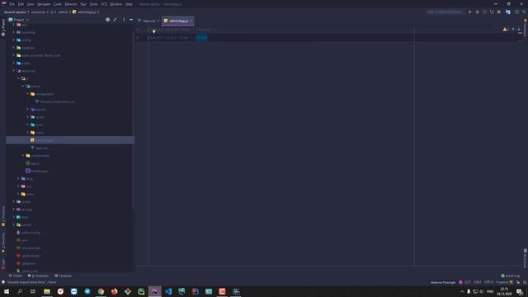Open the Help menu
Image resolution: width=528 pixels, height=297 pixels.
129,4
